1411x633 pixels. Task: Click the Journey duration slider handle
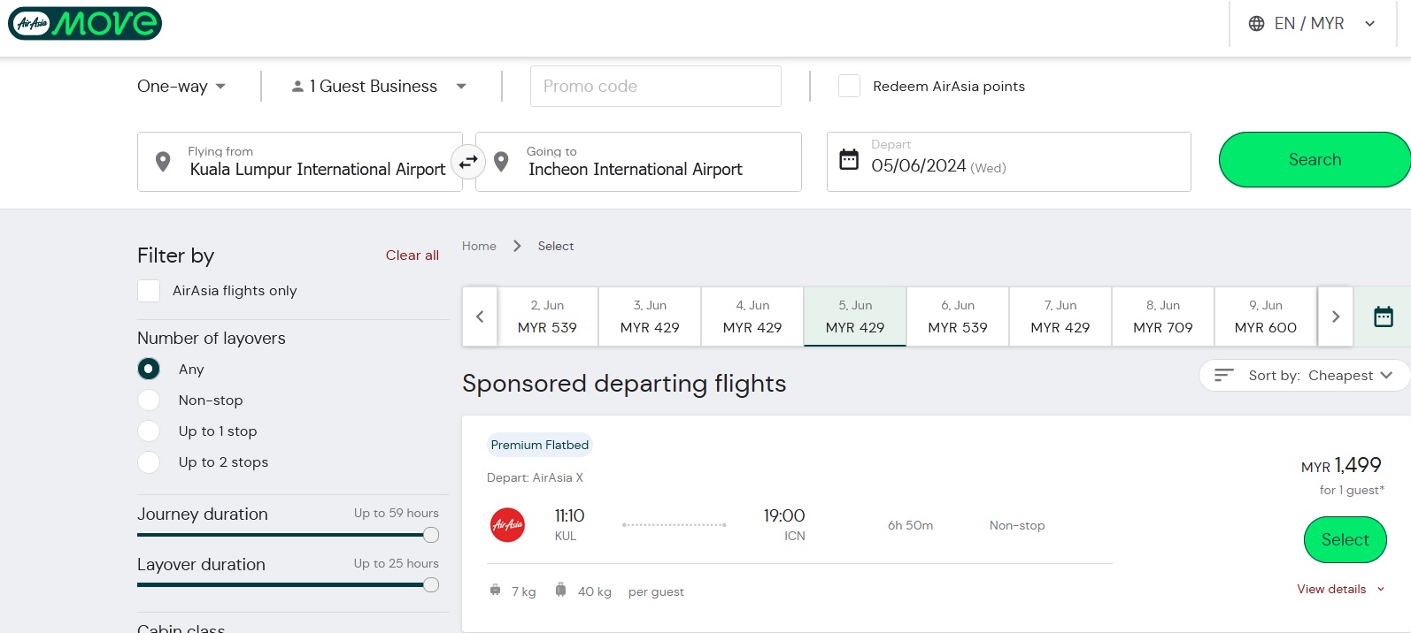point(431,535)
